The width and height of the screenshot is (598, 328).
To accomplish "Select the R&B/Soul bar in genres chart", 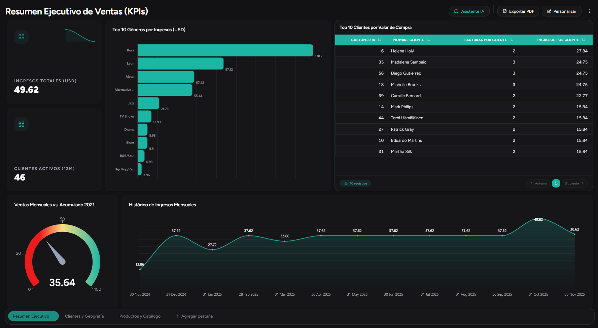I will [141, 156].
